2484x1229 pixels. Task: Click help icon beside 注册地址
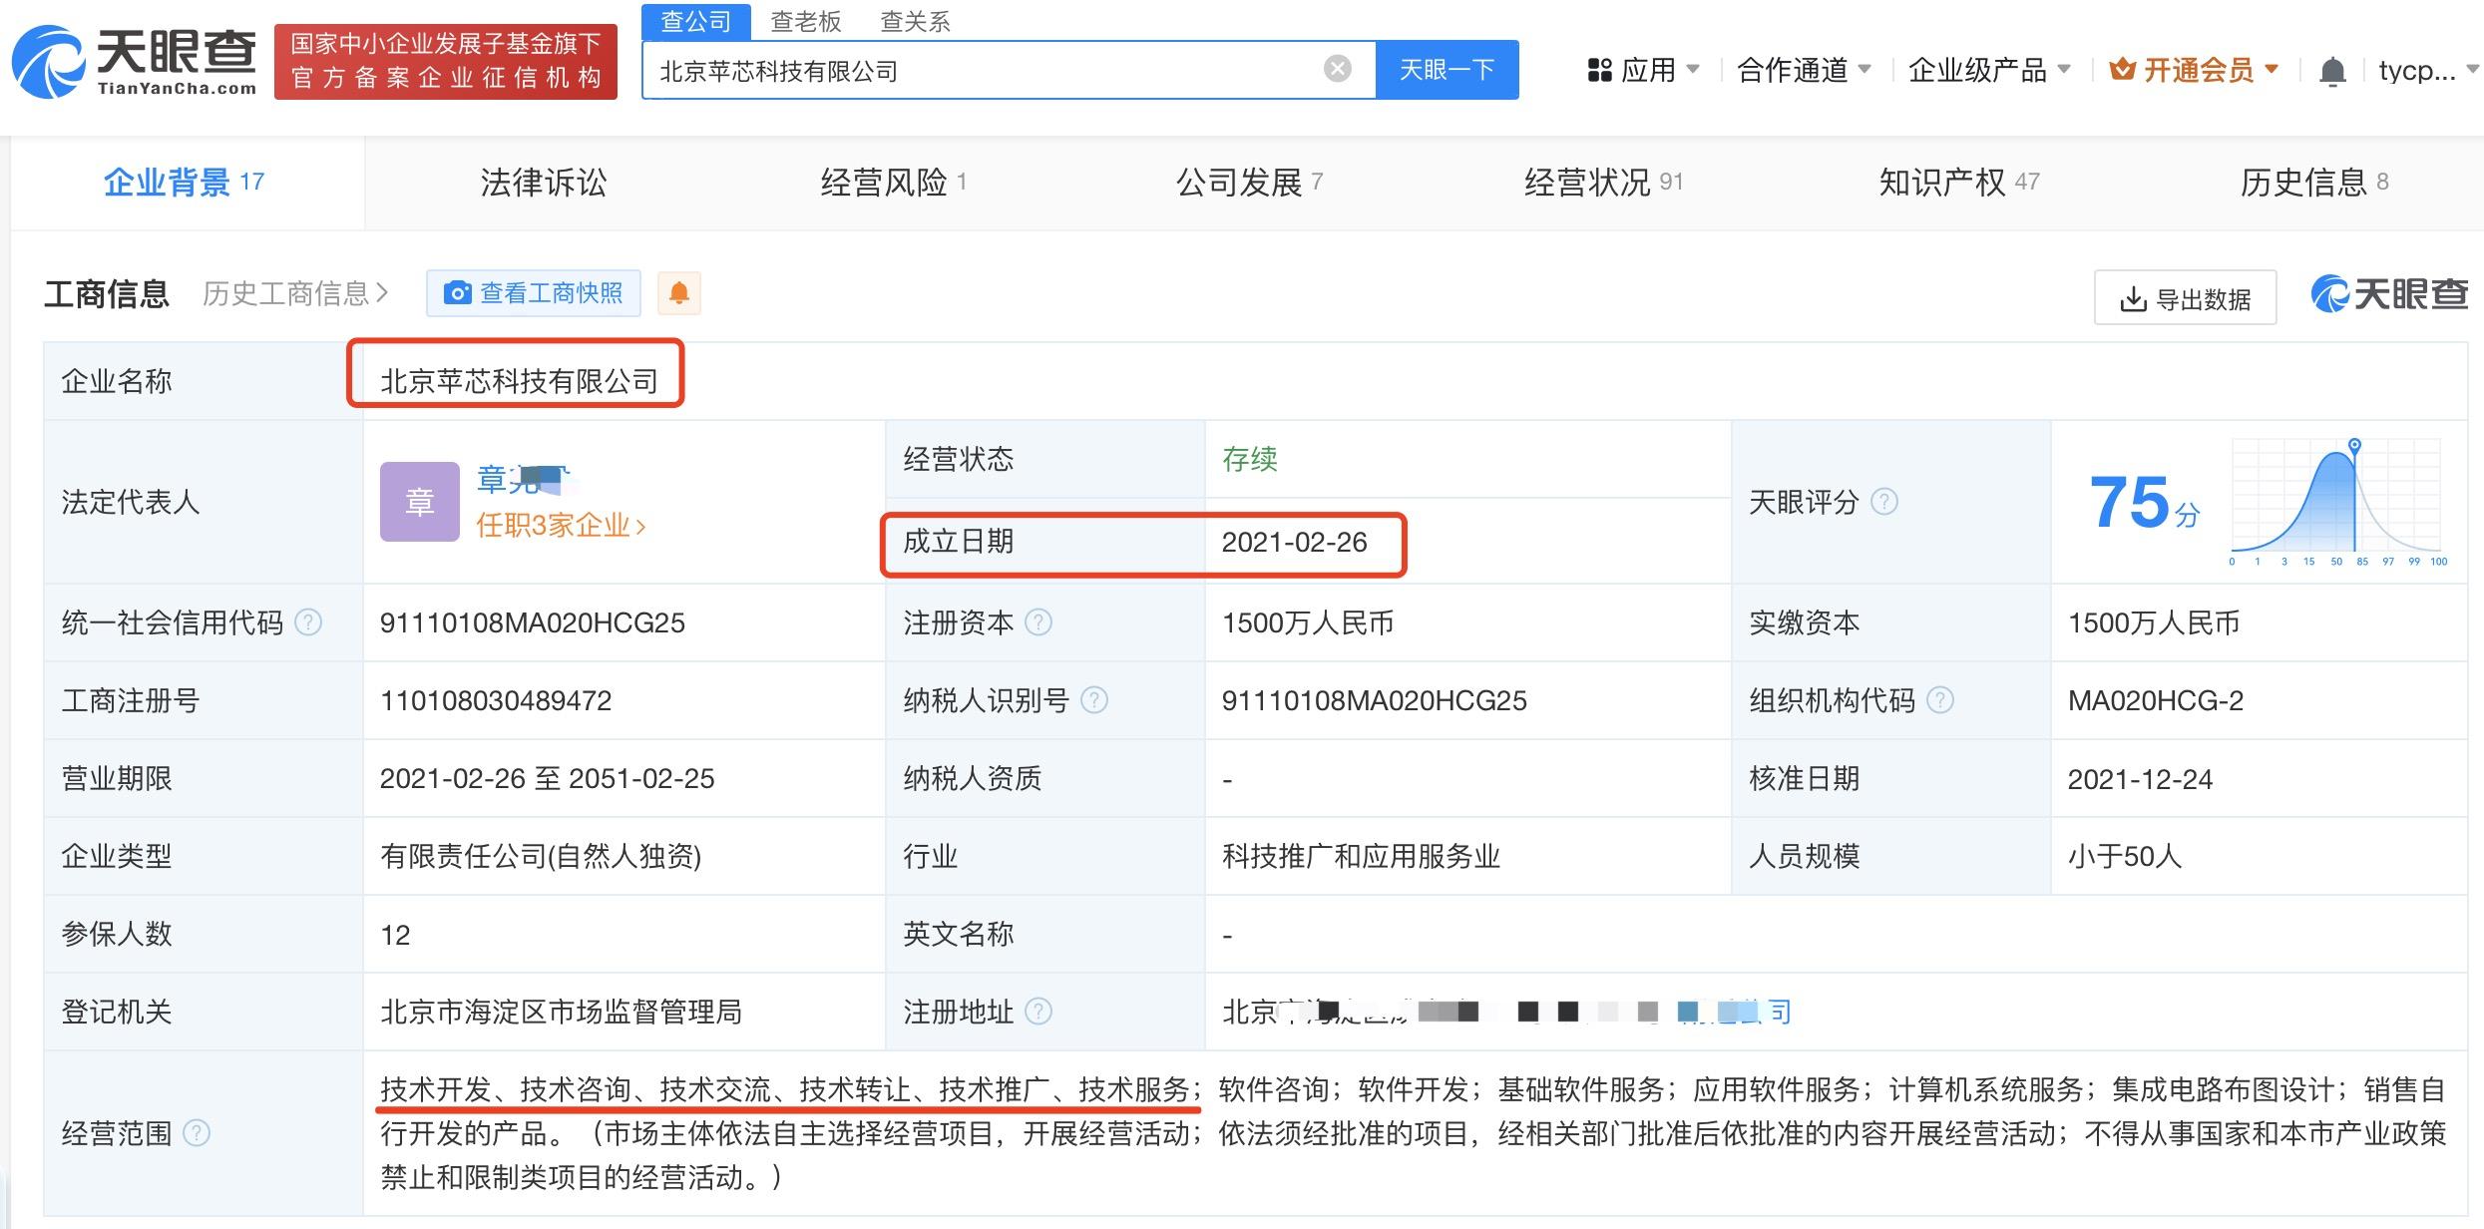[1038, 1012]
